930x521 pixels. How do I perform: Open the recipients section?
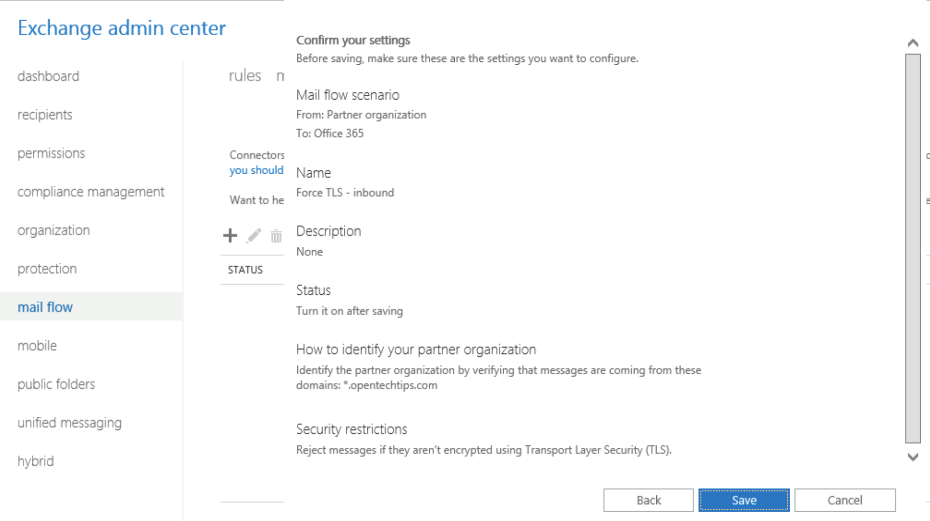(45, 114)
